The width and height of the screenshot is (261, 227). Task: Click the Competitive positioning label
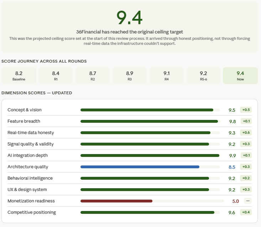[32, 212]
